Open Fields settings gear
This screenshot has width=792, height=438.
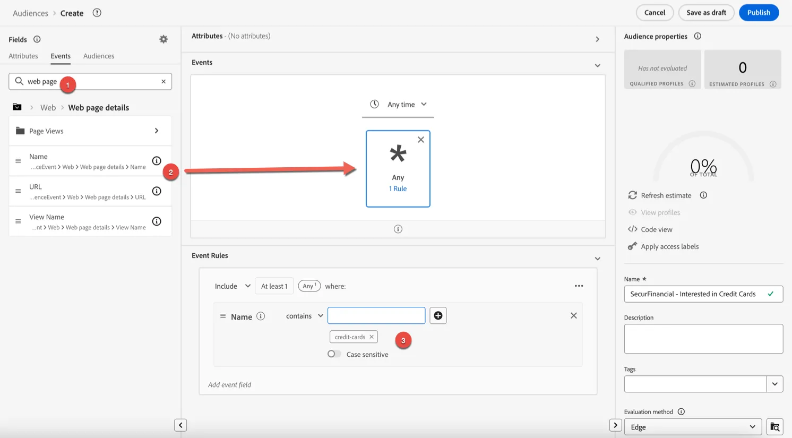tap(163, 39)
